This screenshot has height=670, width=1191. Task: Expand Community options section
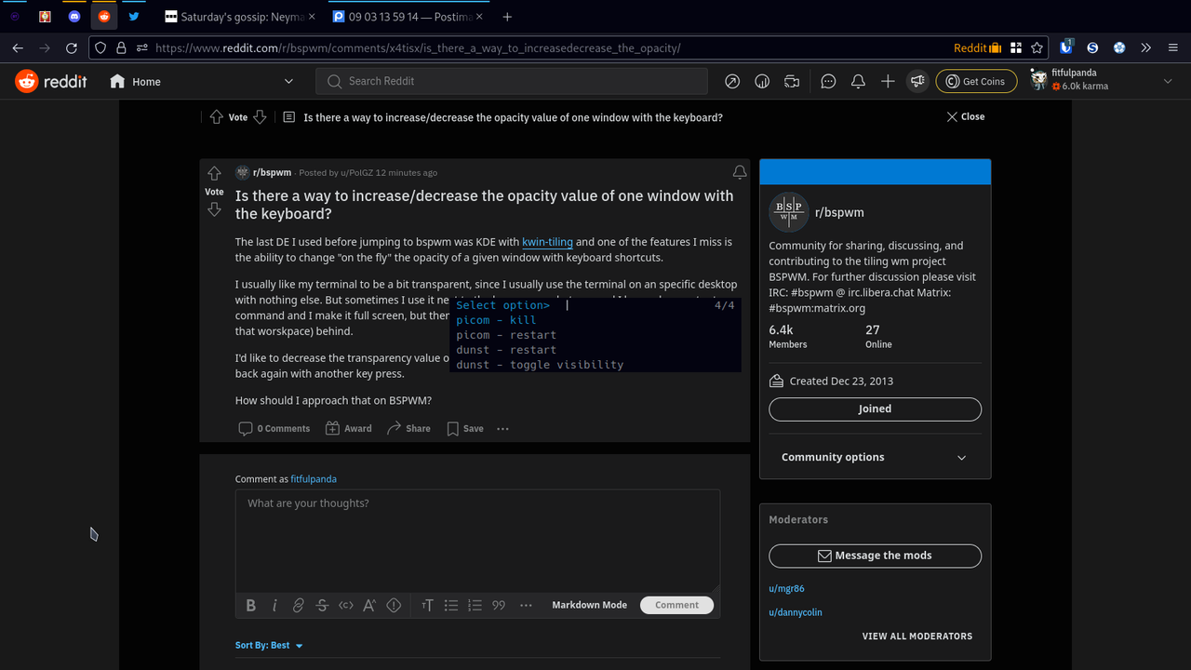[875, 457]
